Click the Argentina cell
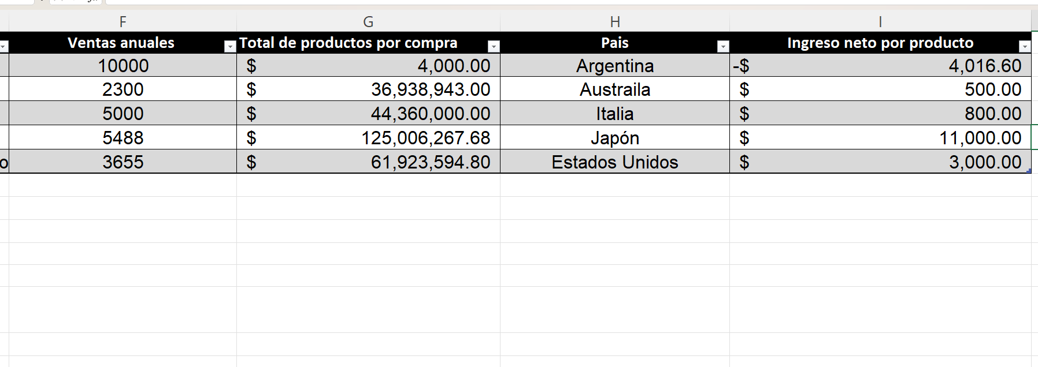Image resolution: width=1038 pixels, height=367 pixels. [x=615, y=66]
